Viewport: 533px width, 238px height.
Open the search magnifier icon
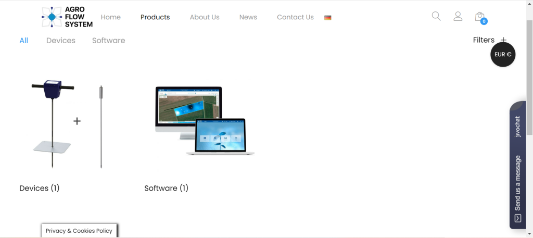click(436, 16)
